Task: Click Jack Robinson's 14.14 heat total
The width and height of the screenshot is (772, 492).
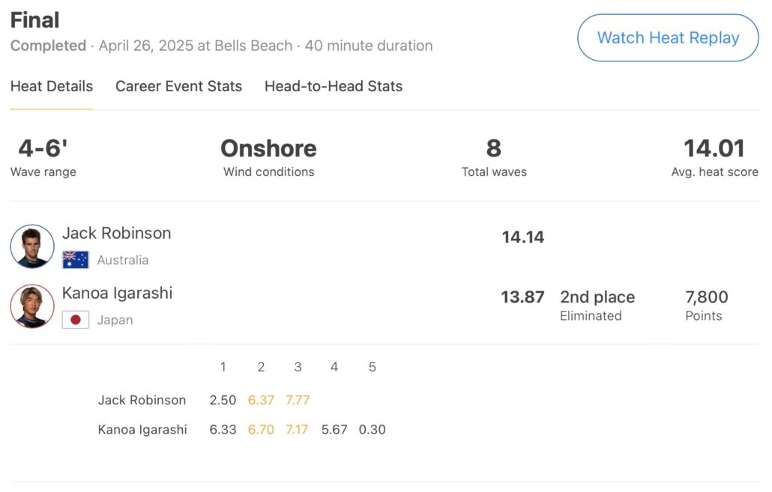Action: point(523,237)
